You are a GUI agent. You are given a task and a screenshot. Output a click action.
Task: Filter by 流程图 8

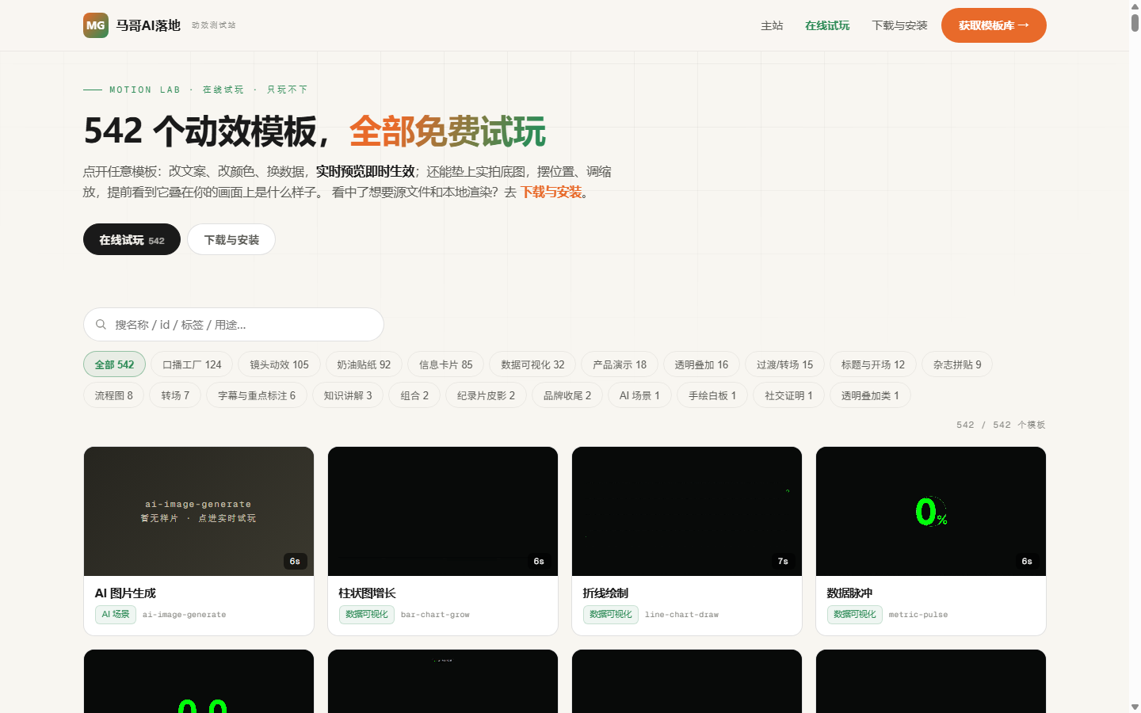tap(114, 395)
